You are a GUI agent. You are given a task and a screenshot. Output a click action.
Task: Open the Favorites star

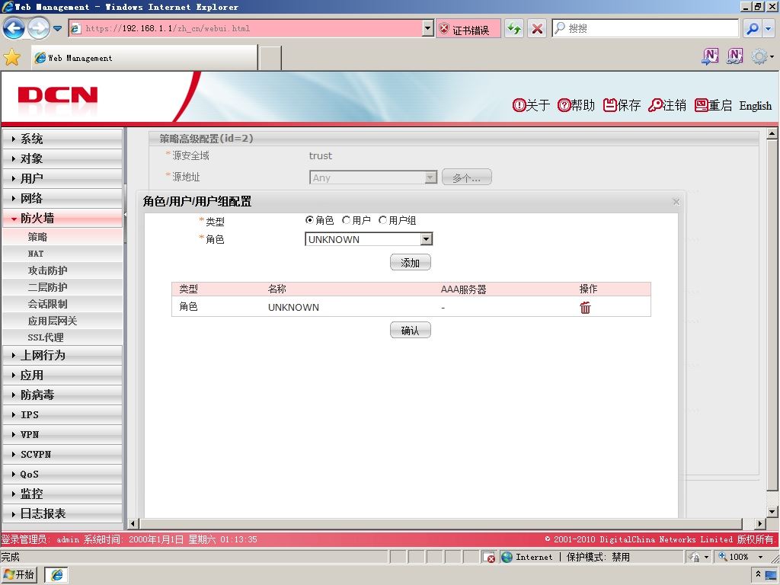[x=11, y=58]
